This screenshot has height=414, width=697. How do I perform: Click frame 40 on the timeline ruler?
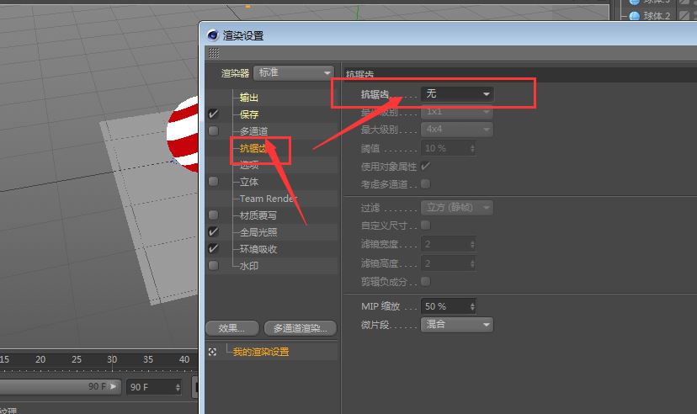point(184,359)
